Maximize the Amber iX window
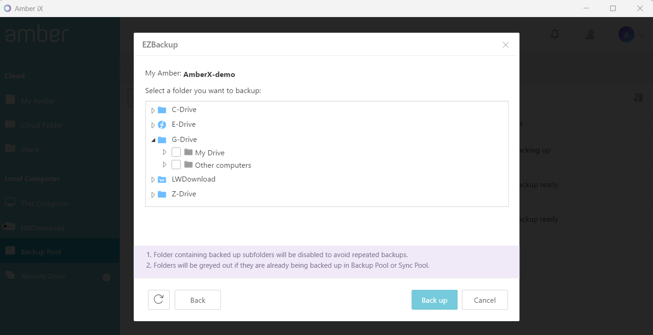 pyautogui.click(x=613, y=8)
